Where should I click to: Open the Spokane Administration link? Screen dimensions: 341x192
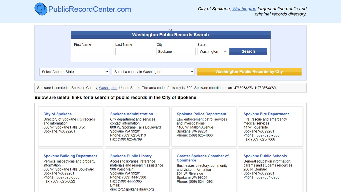coord(132,114)
